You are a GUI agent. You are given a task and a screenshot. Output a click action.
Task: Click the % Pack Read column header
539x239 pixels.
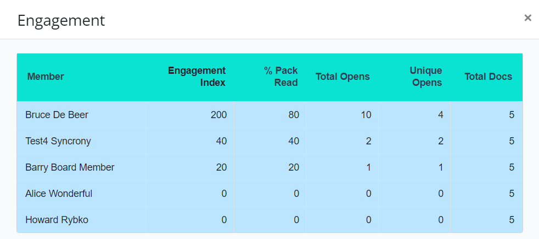click(x=281, y=77)
